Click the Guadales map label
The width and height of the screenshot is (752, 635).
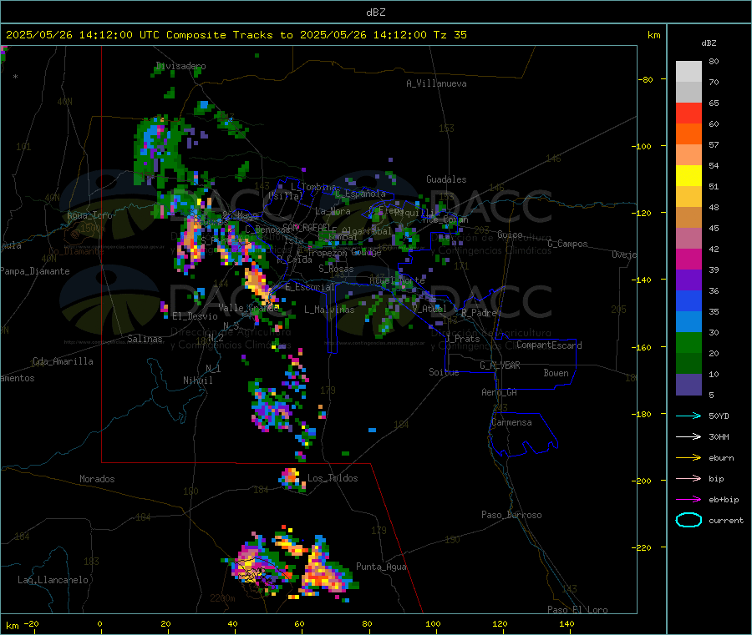tap(446, 179)
